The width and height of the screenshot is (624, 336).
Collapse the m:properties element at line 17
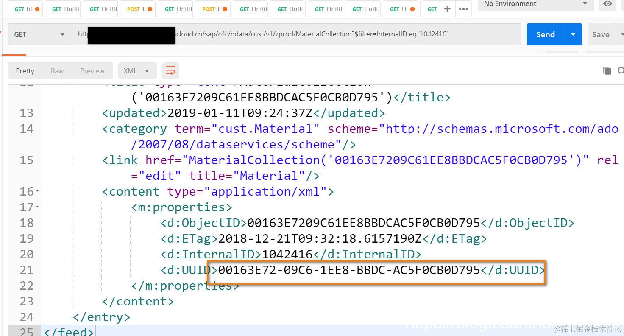(37, 207)
